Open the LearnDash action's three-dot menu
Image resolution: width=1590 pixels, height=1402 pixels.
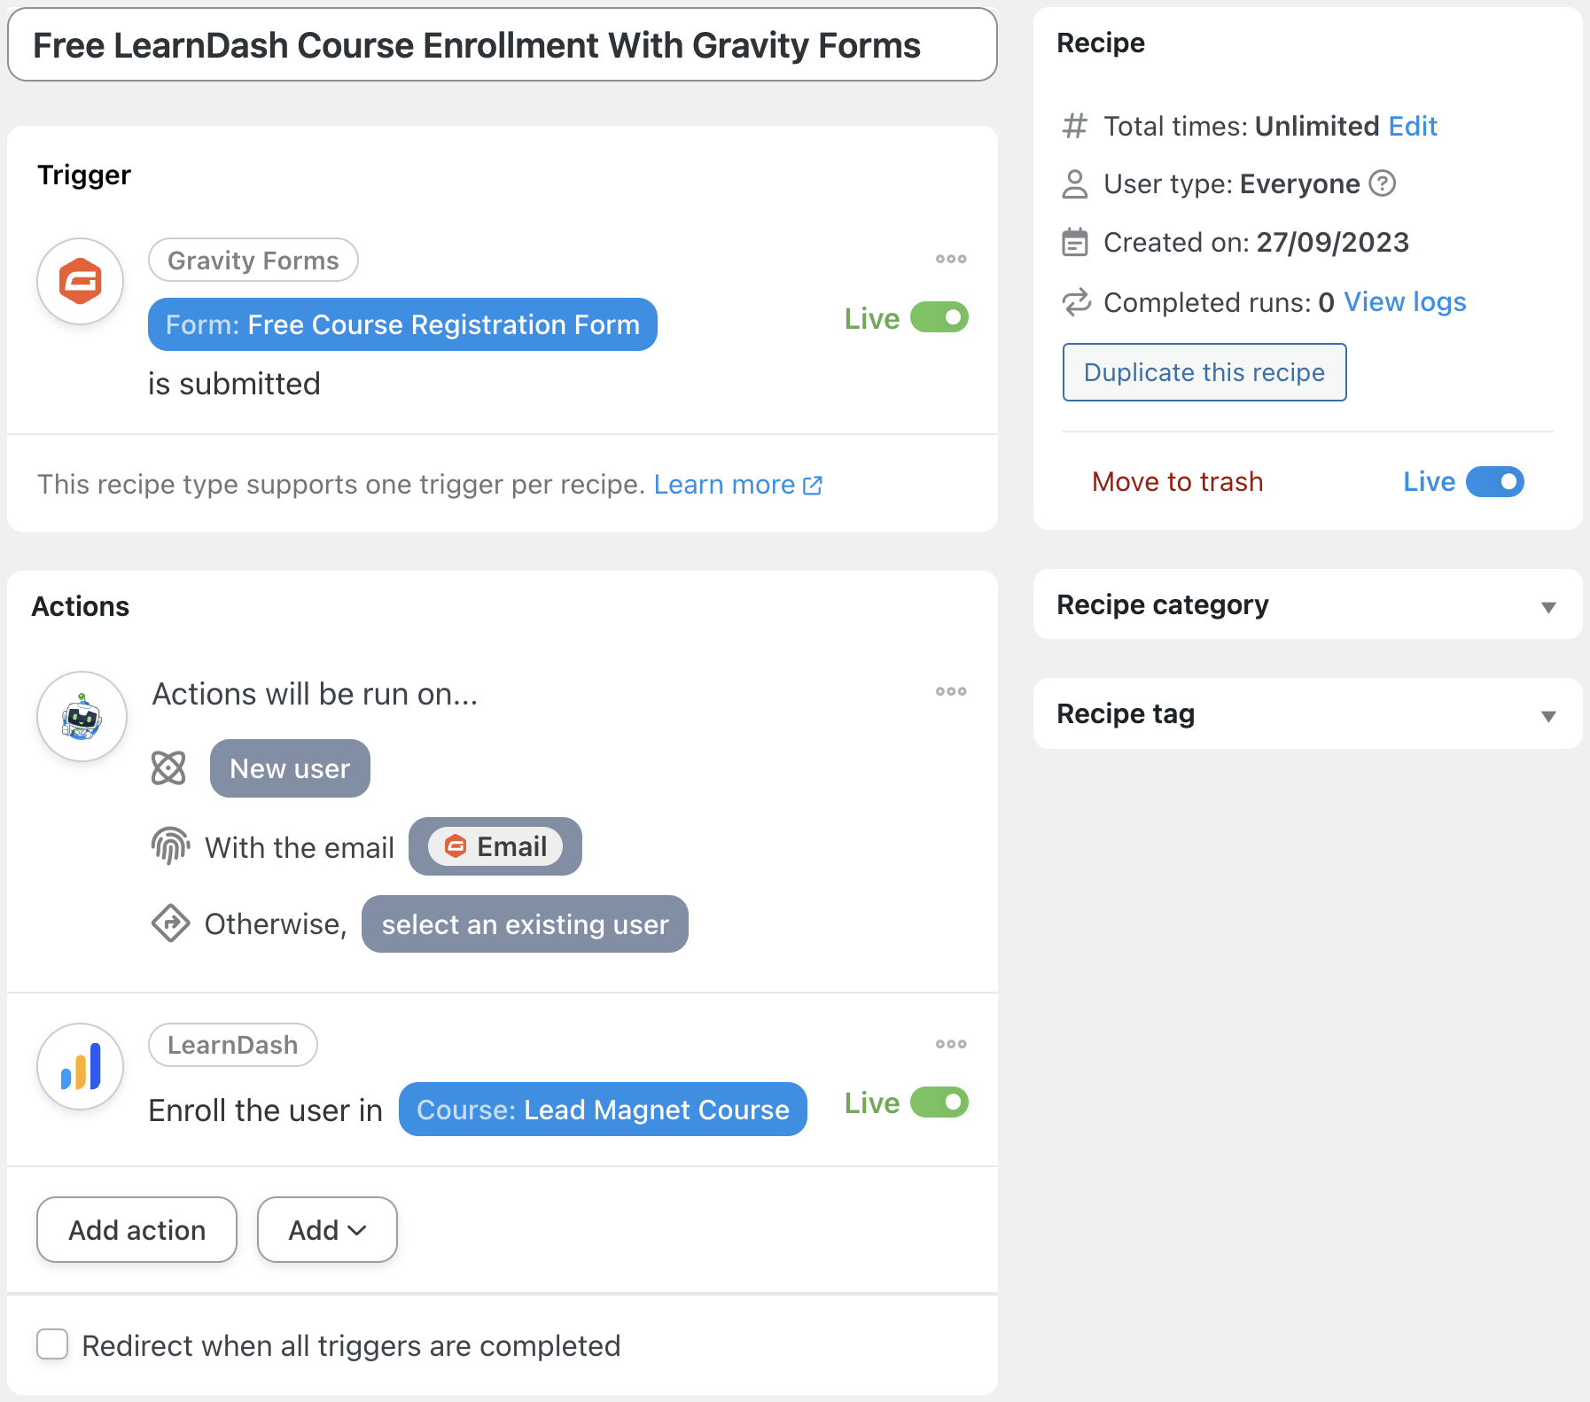[x=951, y=1044]
